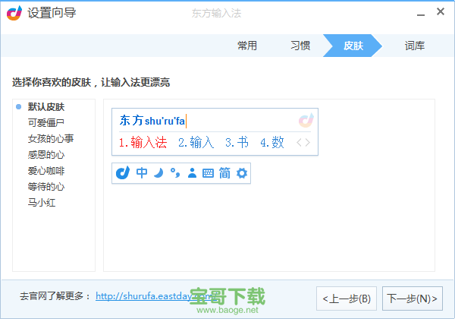Select candidate 3.书

pyautogui.click(x=237, y=143)
